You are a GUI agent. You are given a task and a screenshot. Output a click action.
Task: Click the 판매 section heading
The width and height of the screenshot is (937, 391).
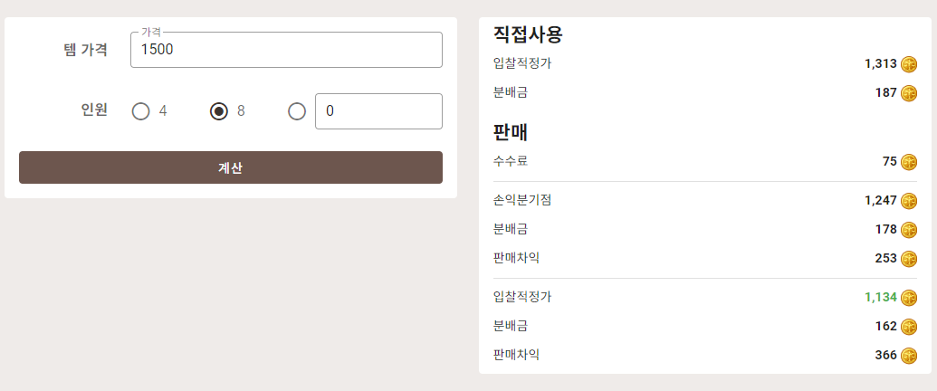pos(511,132)
